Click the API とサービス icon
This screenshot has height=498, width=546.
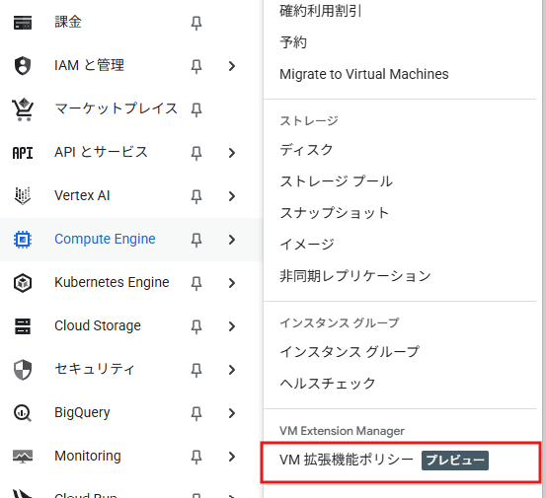[23, 153]
